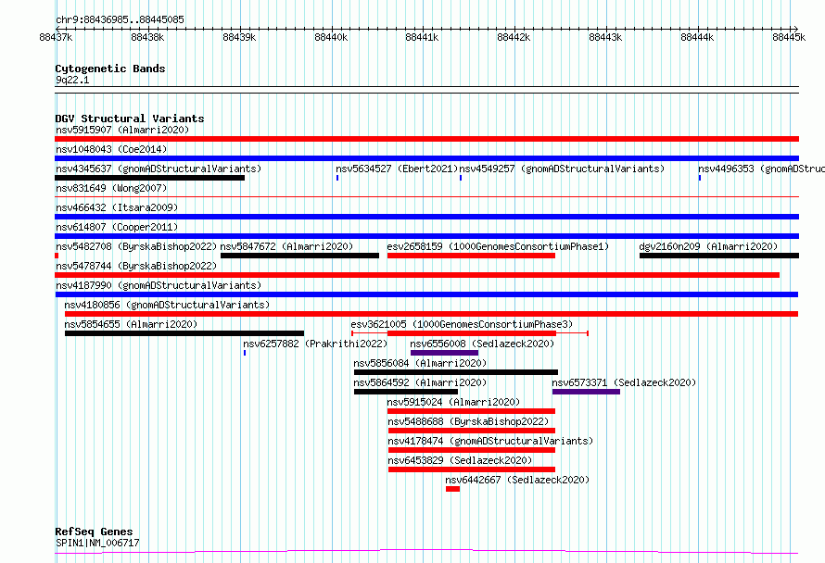Screen dimensions: 825x563
Task: Click the 88441k ruler position
Action: tap(422, 37)
